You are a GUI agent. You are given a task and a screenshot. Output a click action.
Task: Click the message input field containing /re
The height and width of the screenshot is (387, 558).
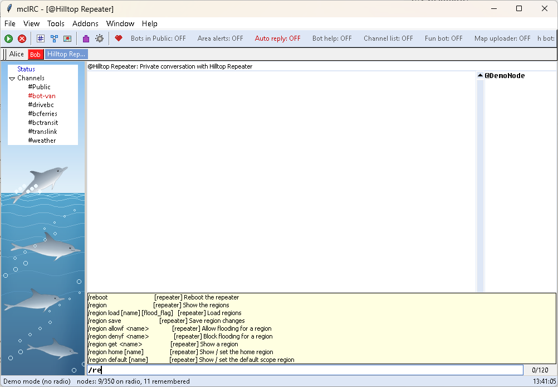click(x=305, y=370)
